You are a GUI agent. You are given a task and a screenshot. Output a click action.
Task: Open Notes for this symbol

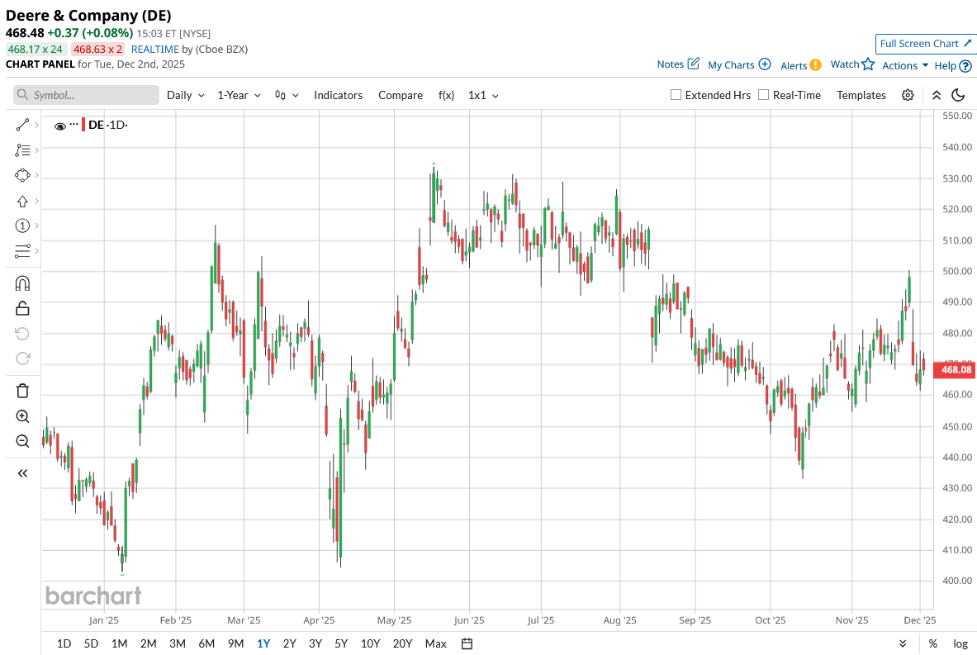(x=678, y=64)
